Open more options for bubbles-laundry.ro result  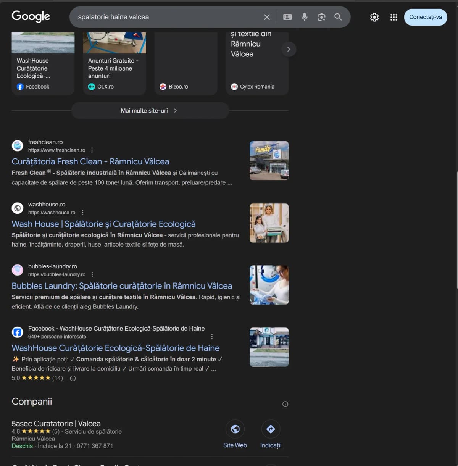tap(92, 274)
